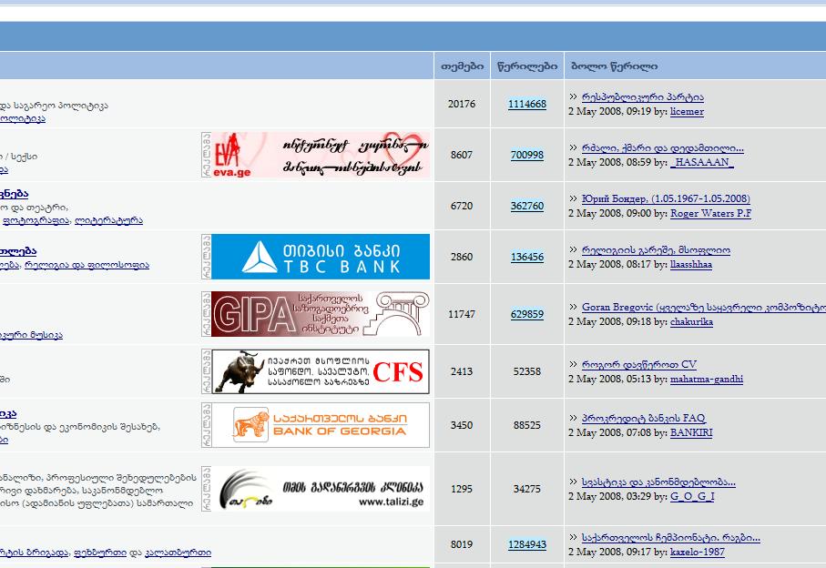Open the GIPA banner advertisement

click(x=321, y=314)
